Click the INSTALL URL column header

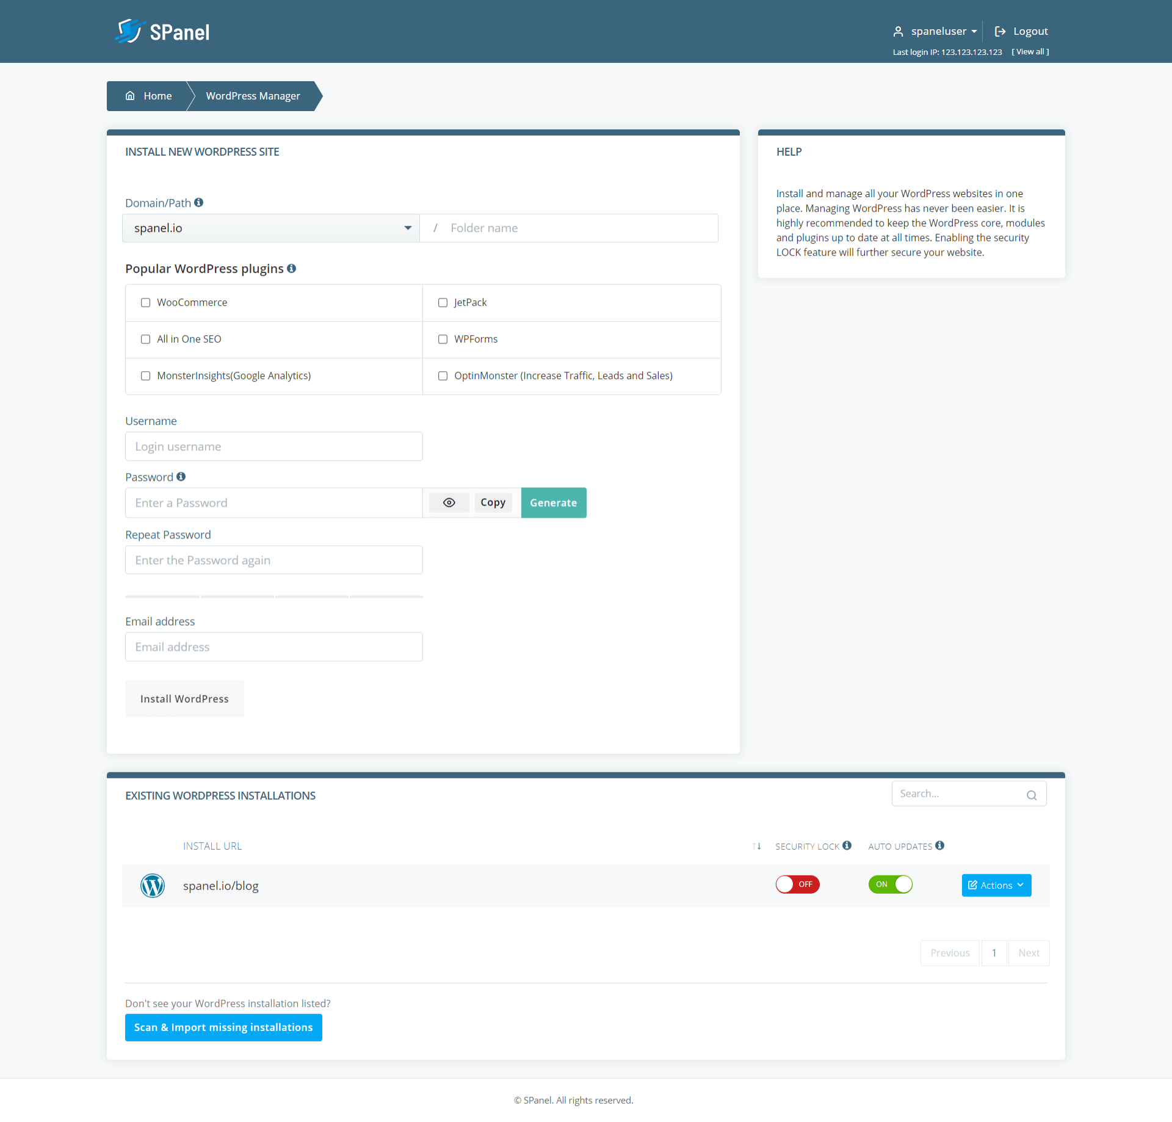pos(212,846)
